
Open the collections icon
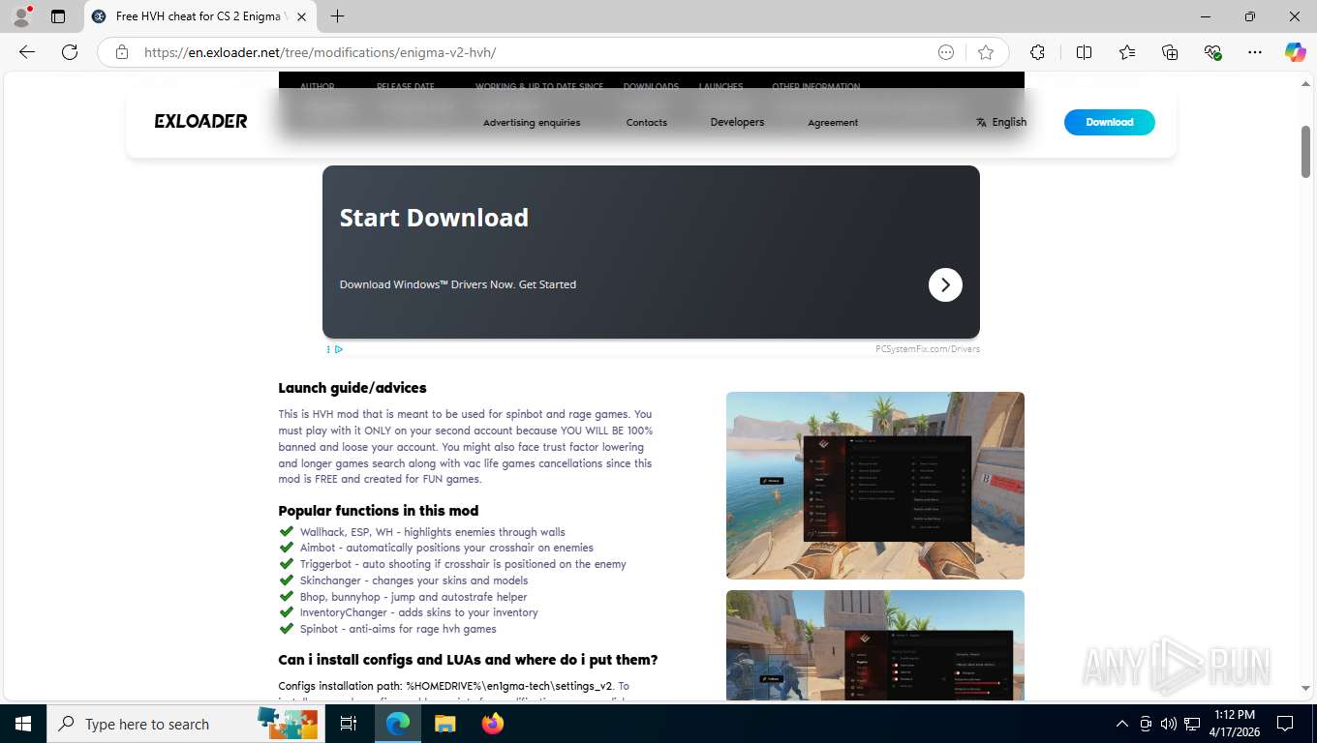pos(1170,52)
